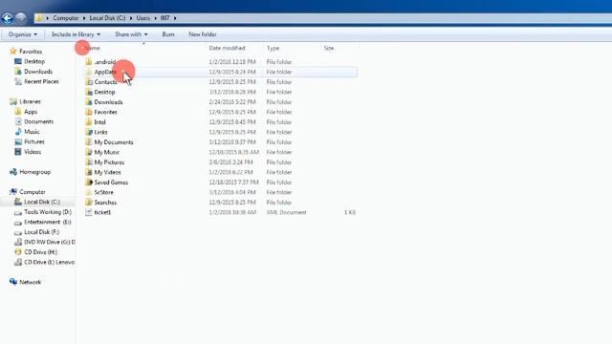The width and height of the screenshot is (612, 344).
Task: Click the My Videos folder icon
Action: point(89,172)
